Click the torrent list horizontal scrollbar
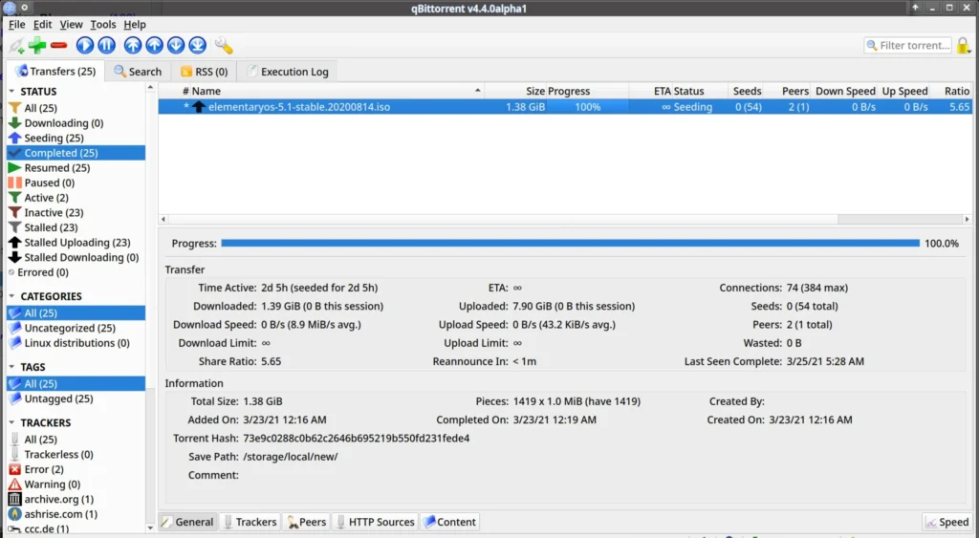This screenshot has height=538, width=979. [x=565, y=219]
